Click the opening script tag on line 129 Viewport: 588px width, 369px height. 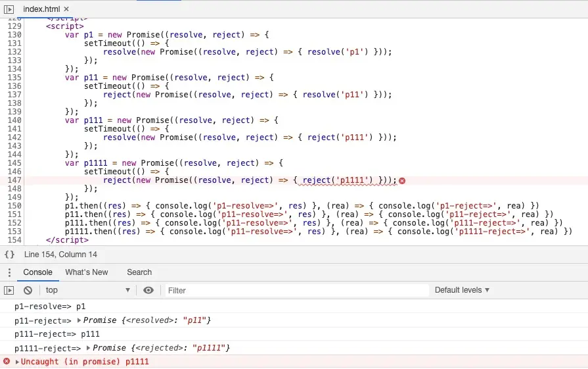pos(65,26)
